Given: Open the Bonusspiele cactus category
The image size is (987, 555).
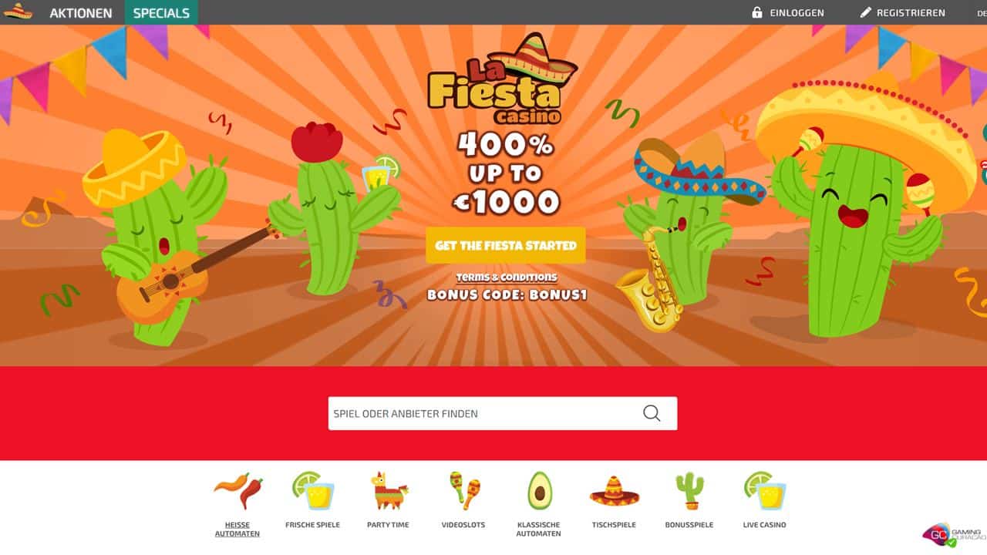Looking at the screenshot, I should point(689,491).
